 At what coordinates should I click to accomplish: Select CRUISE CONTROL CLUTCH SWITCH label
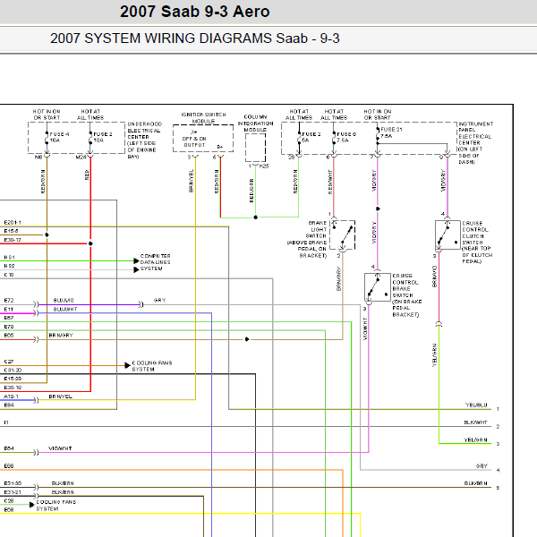click(x=477, y=243)
